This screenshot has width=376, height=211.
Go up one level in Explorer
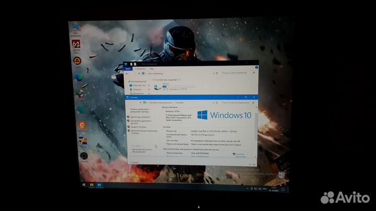click(x=138, y=73)
